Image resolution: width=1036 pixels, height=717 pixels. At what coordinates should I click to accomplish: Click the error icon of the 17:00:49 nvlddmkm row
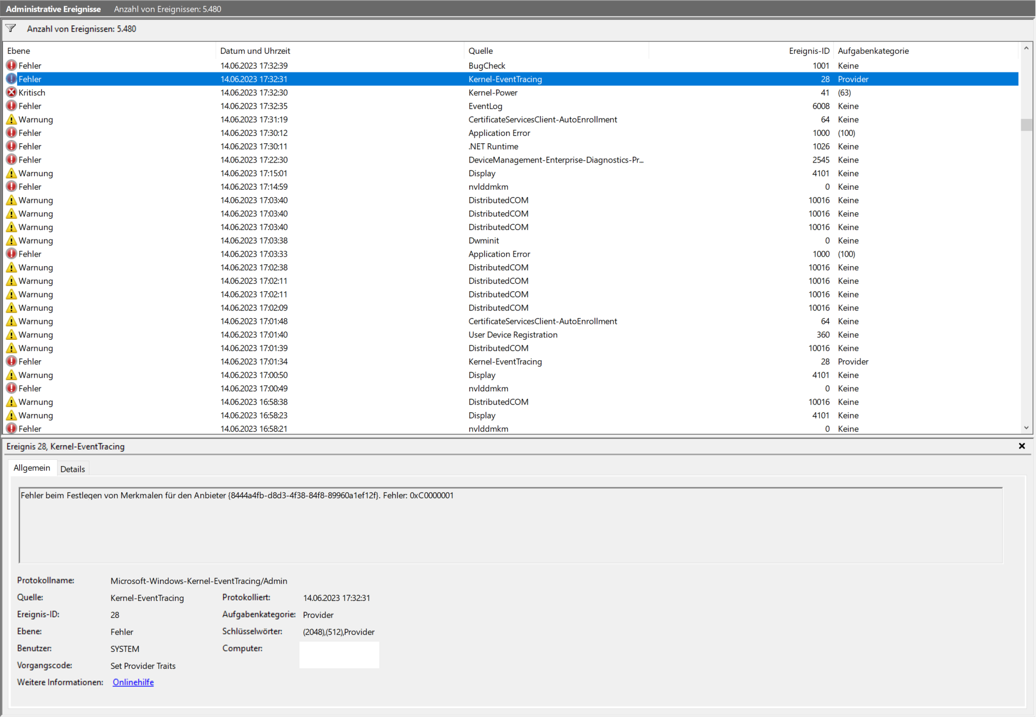click(x=11, y=389)
